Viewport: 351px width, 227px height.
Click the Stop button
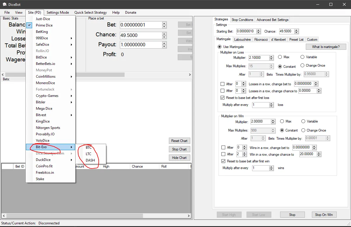(292, 215)
